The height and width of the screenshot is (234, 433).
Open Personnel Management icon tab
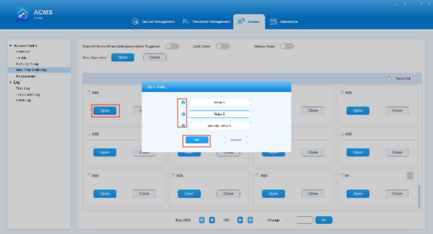pos(185,22)
